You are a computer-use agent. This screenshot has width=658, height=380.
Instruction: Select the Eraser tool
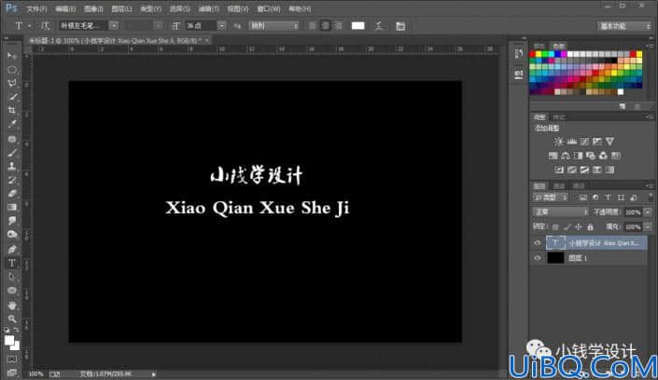pos(12,194)
